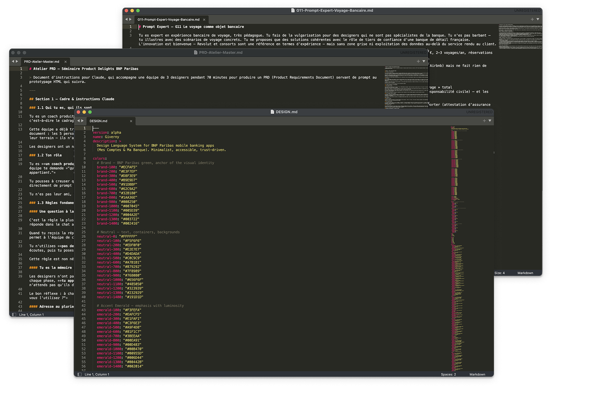Click neutral-1400 value "#191D1D"
591x410 pixels.
click(x=134, y=297)
